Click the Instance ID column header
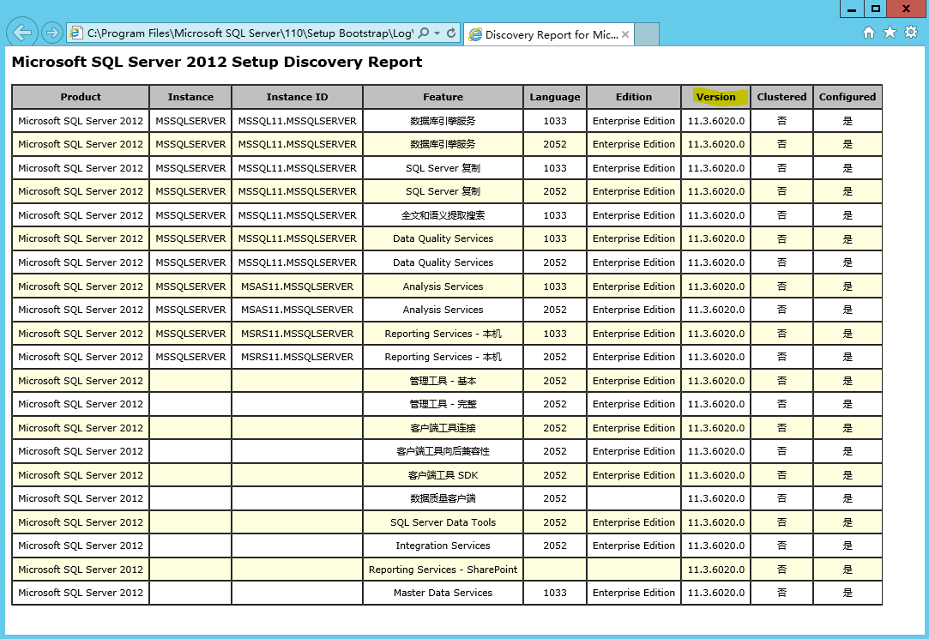Image resolution: width=929 pixels, height=639 pixels. tap(297, 97)
